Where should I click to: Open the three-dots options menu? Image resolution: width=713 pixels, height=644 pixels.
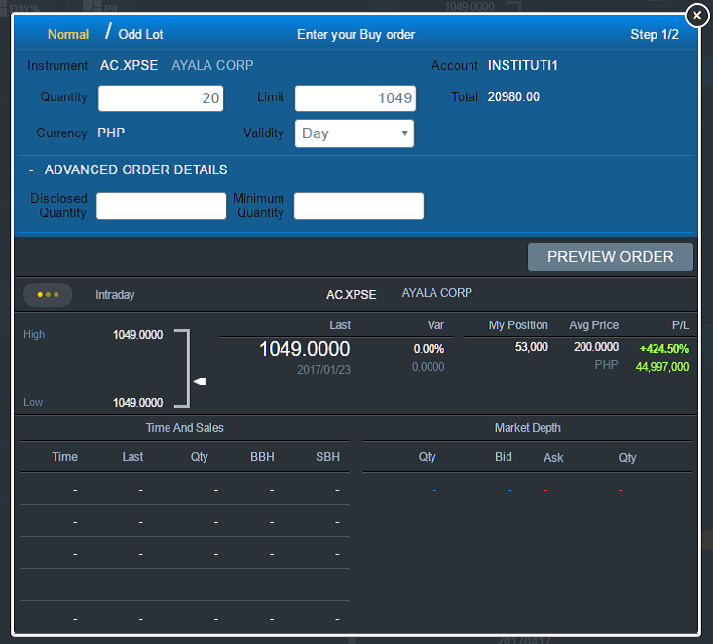click(48, 294)
